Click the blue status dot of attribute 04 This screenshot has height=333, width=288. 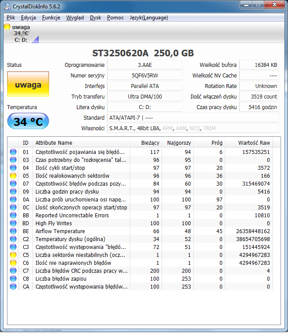[x=13, y=168]
